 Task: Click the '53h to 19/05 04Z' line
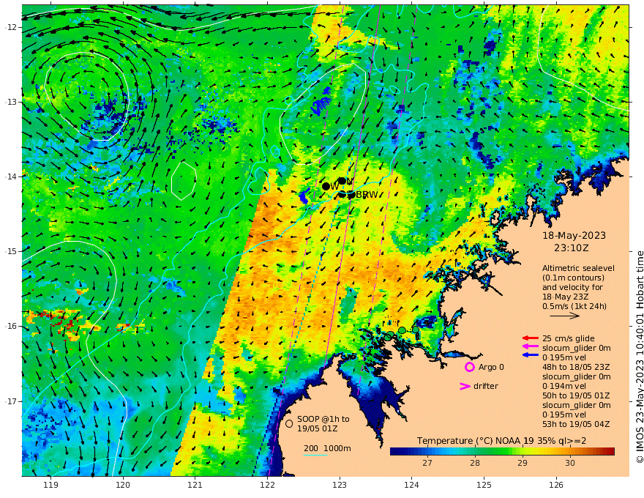tap(576, 424)
